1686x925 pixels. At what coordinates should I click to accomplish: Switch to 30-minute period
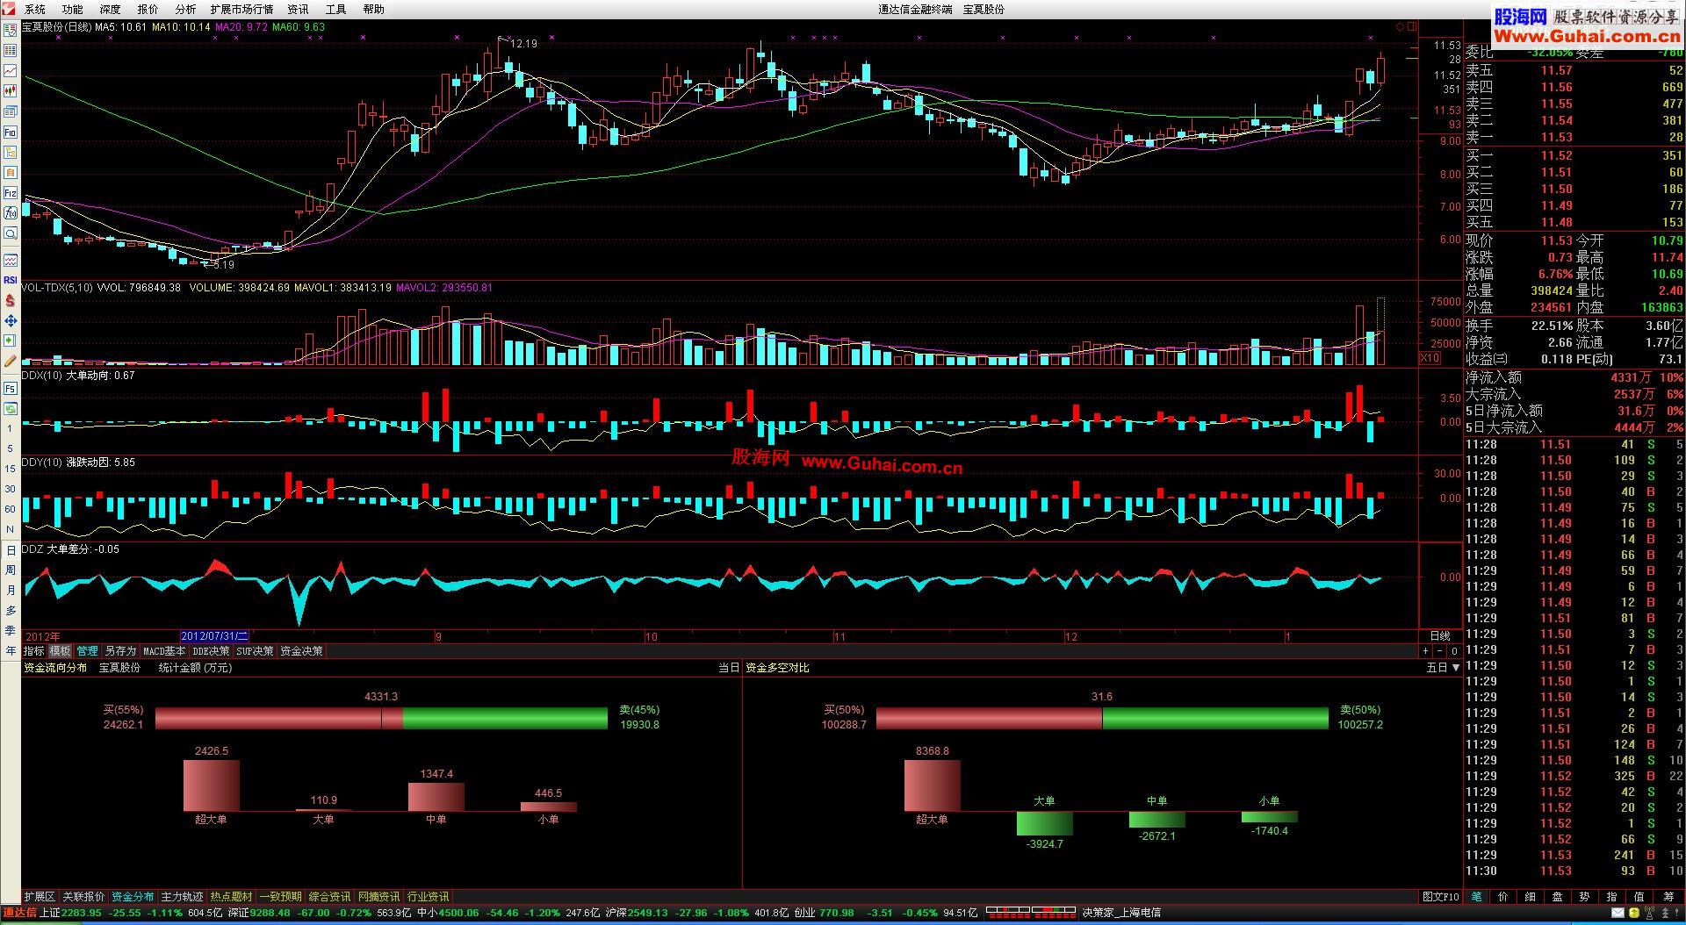tap(11, 489)
